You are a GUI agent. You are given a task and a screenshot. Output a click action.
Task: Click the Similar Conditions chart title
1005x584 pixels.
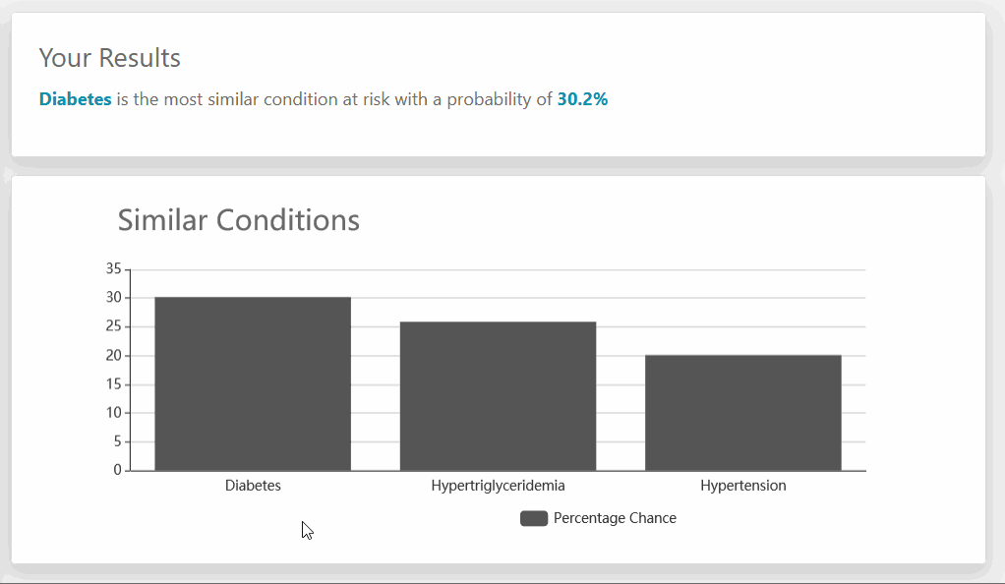(x=239, y=219)
